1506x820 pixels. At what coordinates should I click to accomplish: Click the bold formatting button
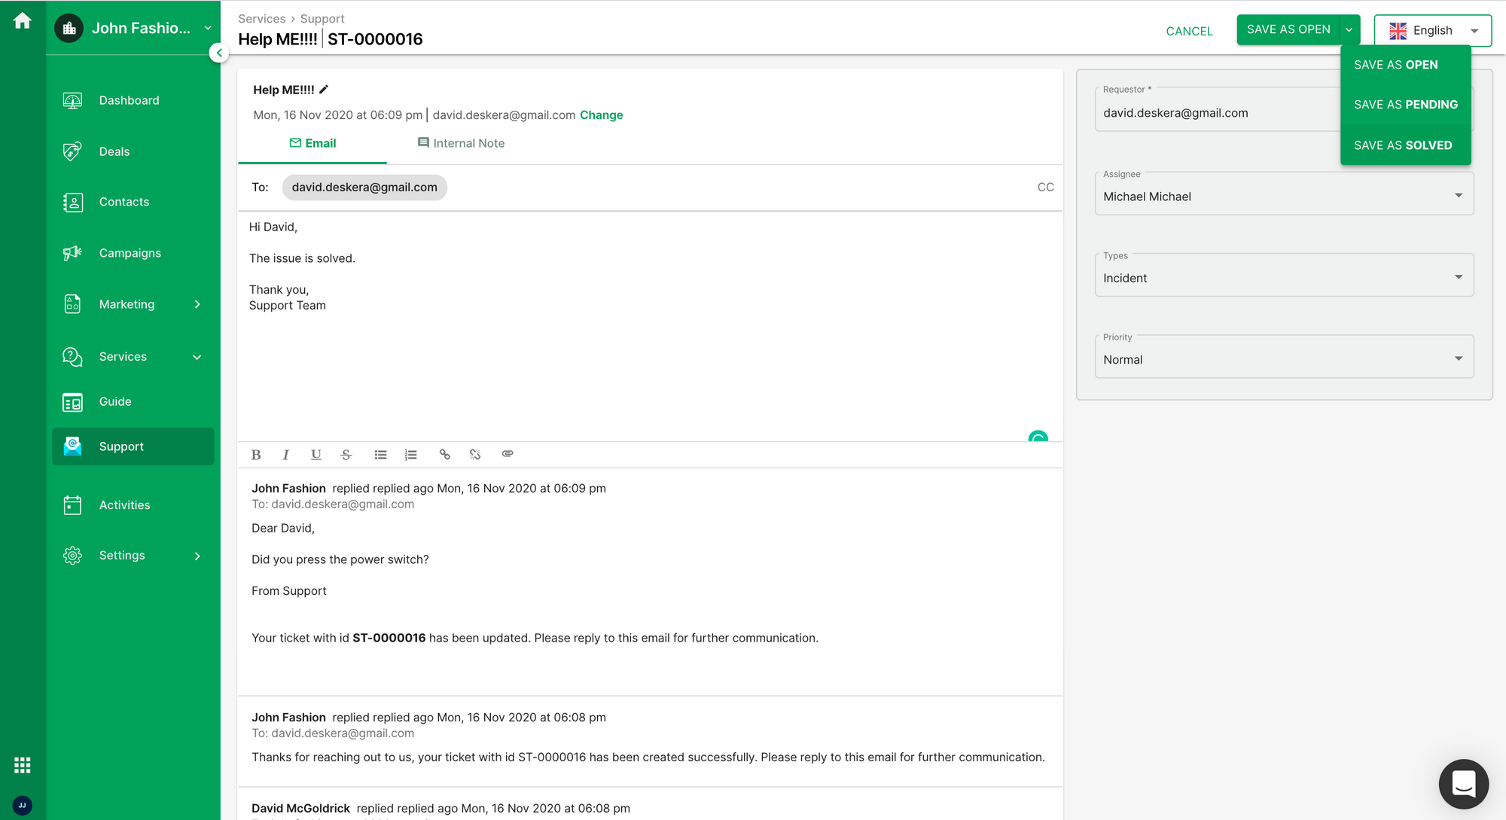(x=255, y=453)
